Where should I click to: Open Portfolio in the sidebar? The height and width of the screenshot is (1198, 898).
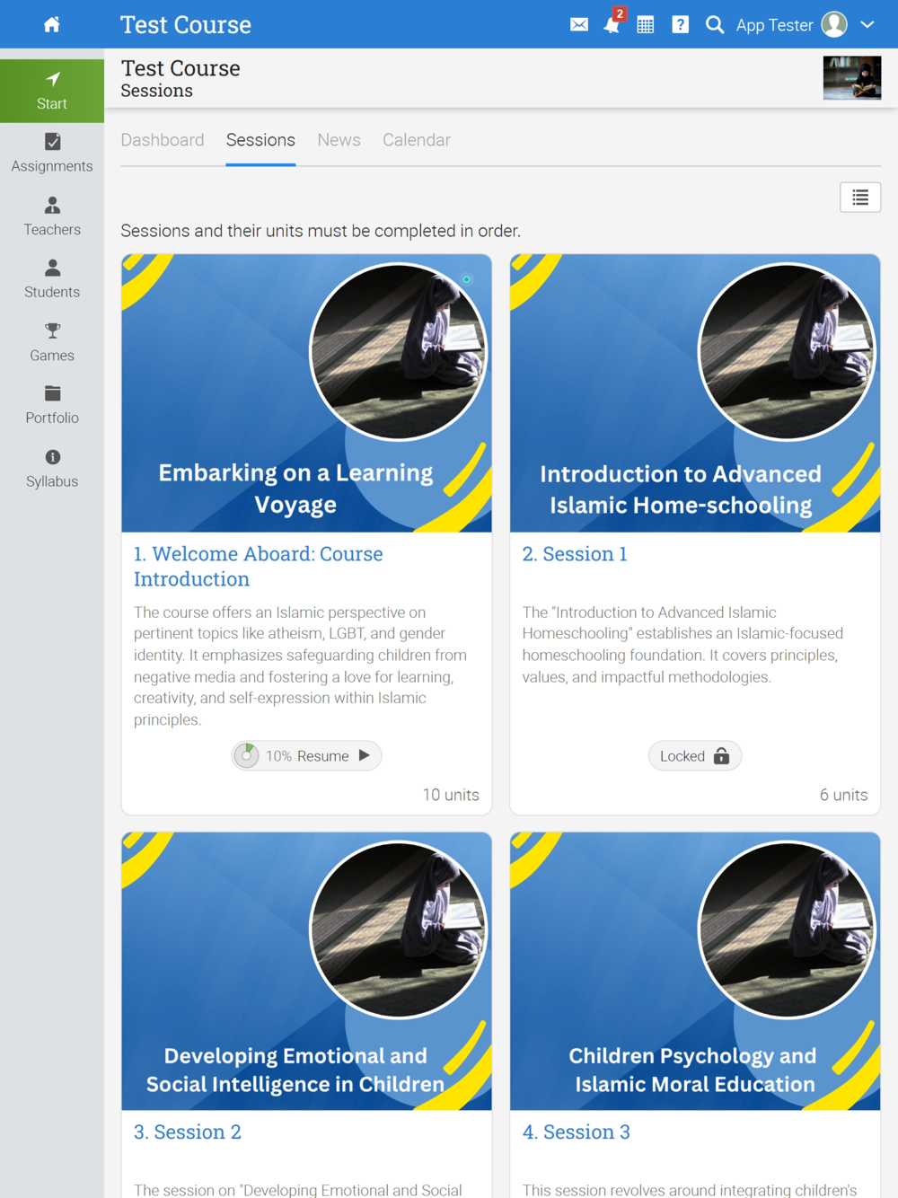pyautogui.click(x=52, y=405)
